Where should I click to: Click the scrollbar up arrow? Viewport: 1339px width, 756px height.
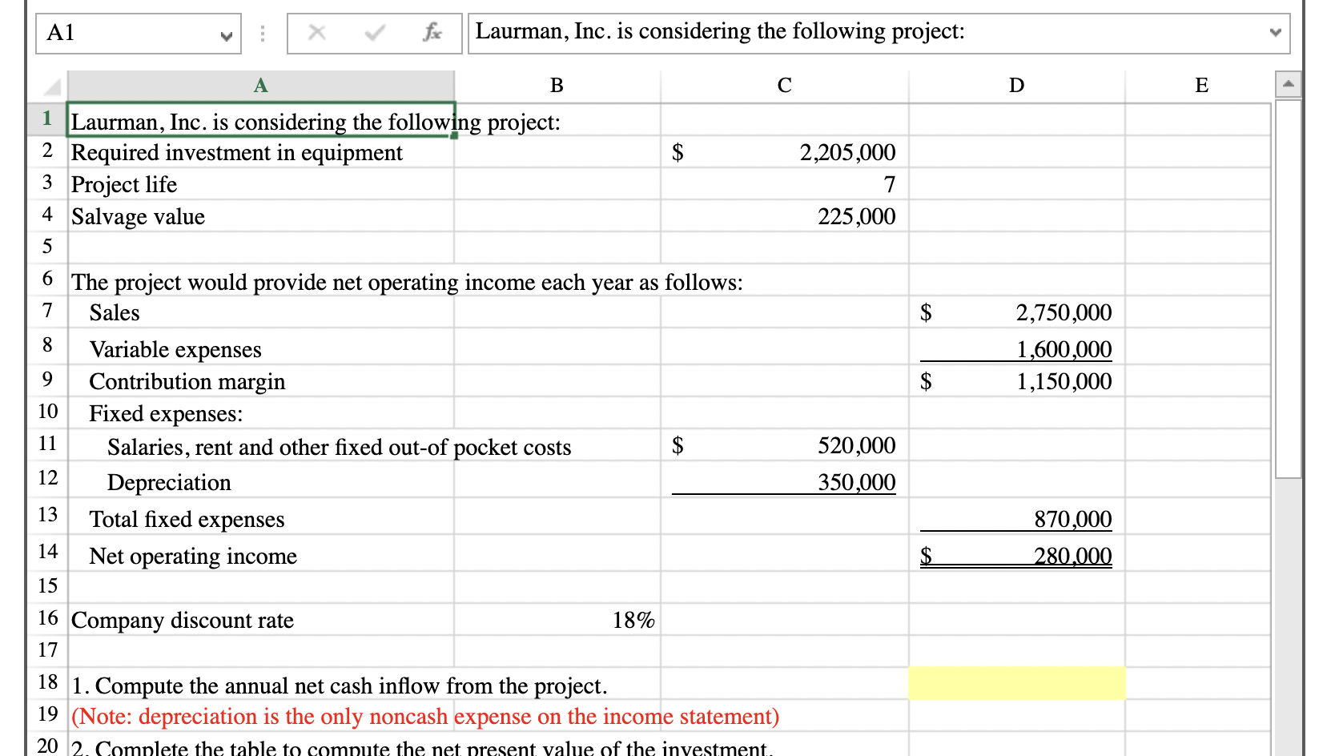click(1289, 82)
